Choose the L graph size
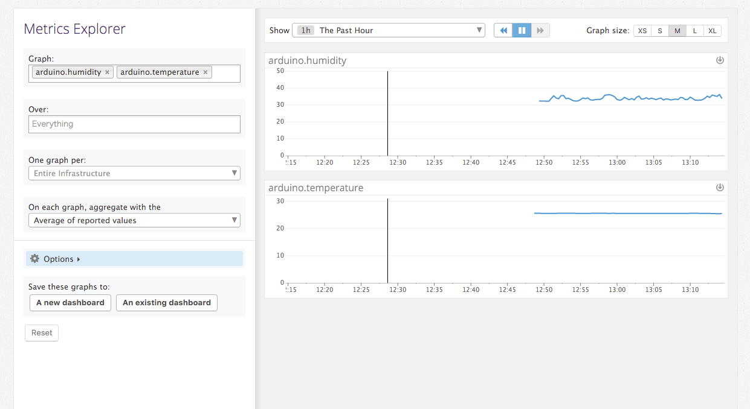This screenshot has height=409, width=750. (x=695, y=31)
